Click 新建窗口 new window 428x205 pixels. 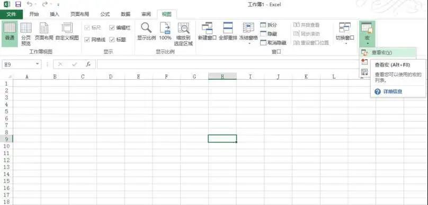point(207,32)
